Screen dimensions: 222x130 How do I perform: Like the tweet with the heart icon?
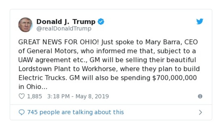(21, 96)
